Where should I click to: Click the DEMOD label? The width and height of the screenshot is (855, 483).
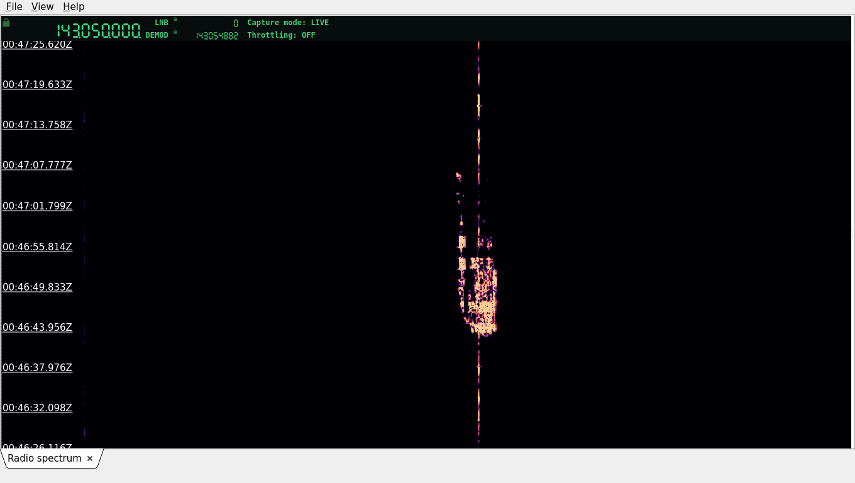tap(157, 35)
